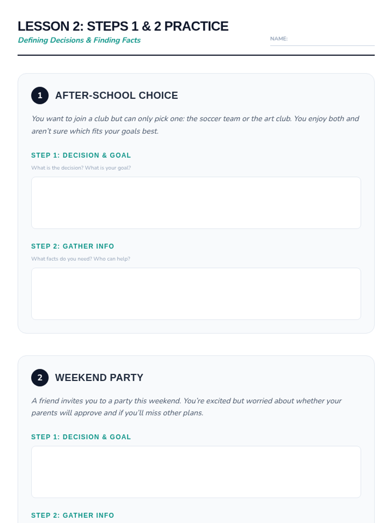The width and height of the screenshot is (392, 523).
Task: Click the soccer team or art club scenario text
Action: point(195,125)
